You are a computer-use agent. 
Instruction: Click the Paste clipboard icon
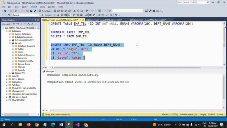[82, 11]
